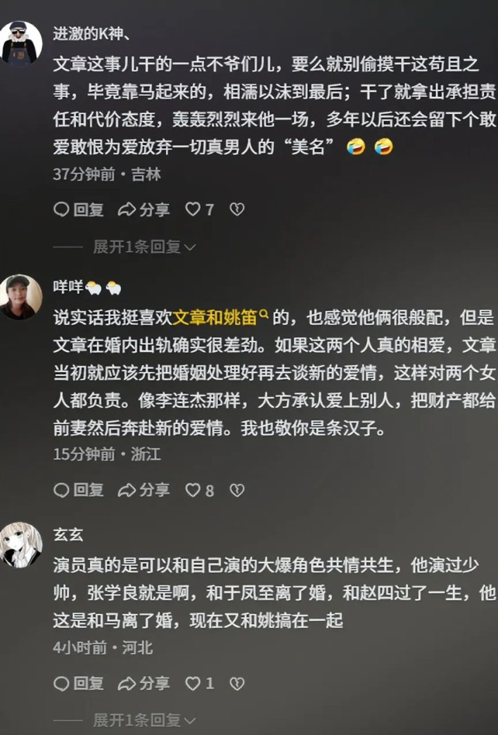Like 咩咩's comment showing 8 likes

tap(193, 490)
